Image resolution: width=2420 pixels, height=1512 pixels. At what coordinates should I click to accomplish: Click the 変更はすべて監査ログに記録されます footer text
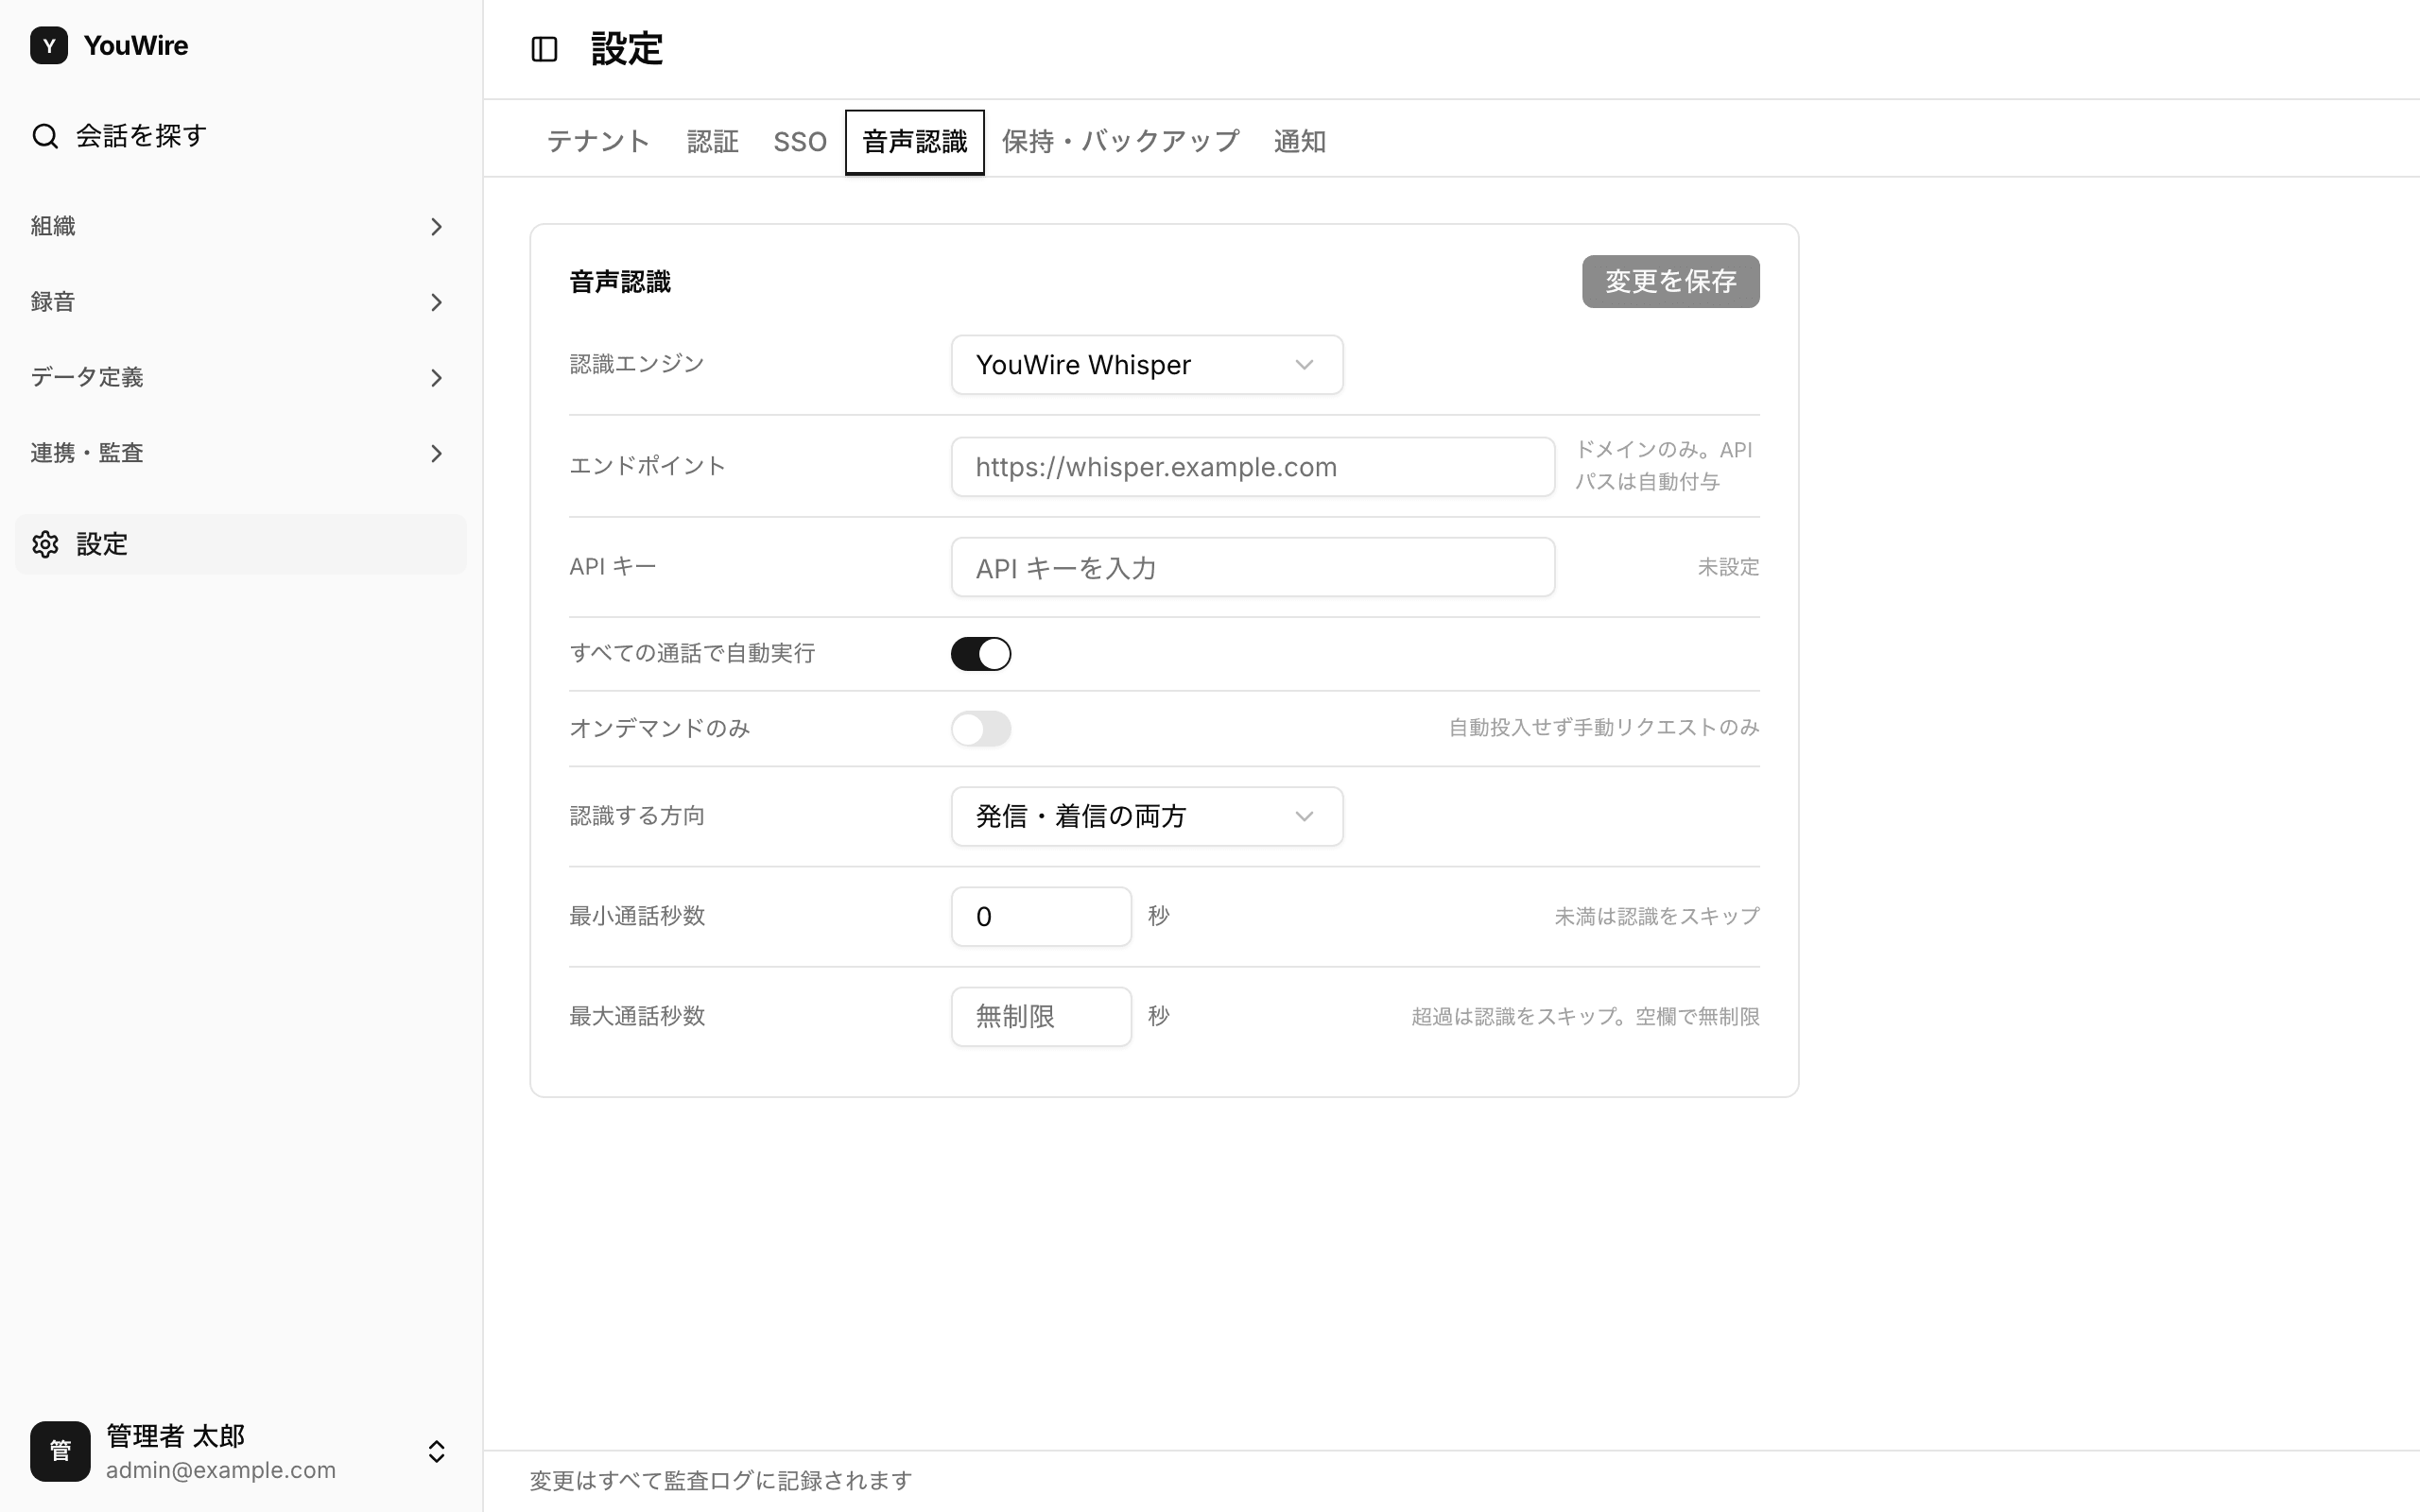(x=720, y=1480)
